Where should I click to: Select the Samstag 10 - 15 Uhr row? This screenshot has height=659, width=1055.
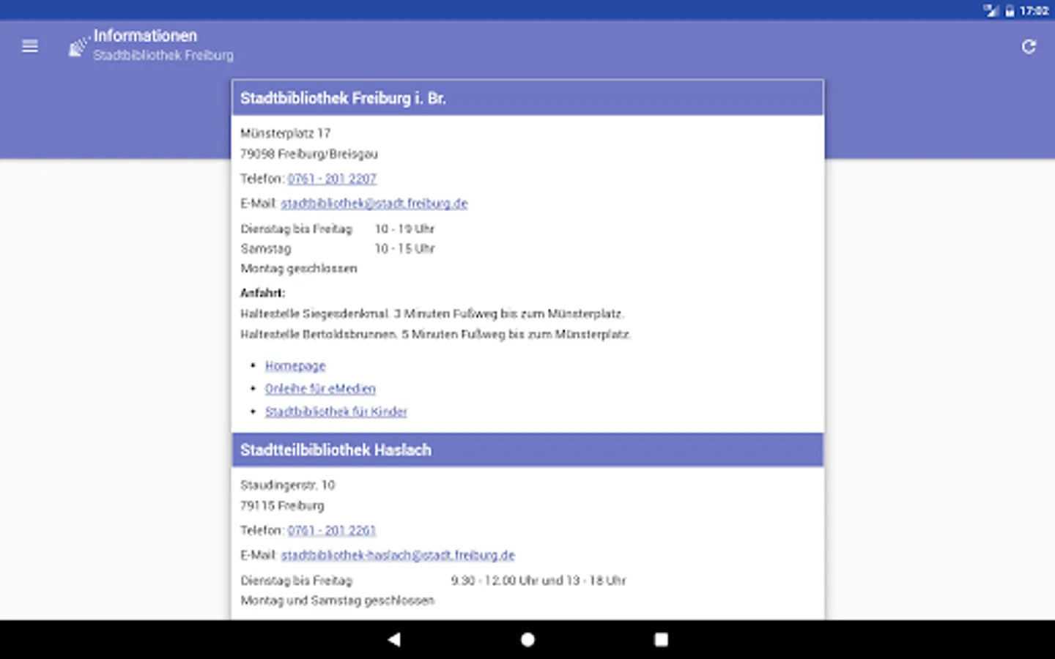click(x=338, y=249)
